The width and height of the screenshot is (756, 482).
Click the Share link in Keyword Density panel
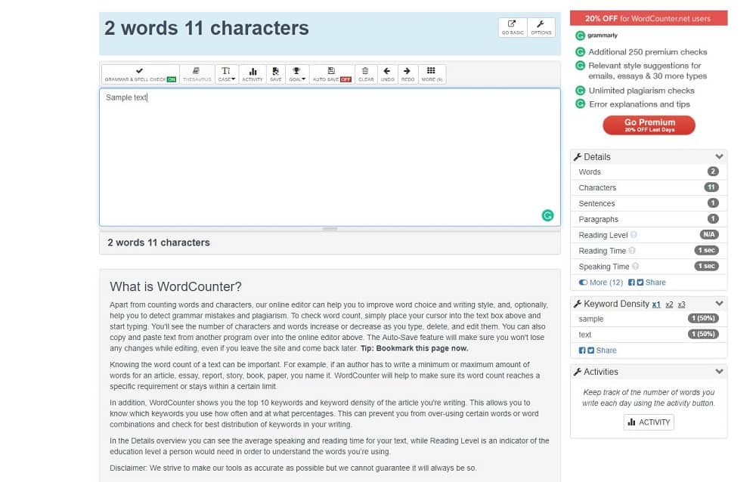pos(606,351)
